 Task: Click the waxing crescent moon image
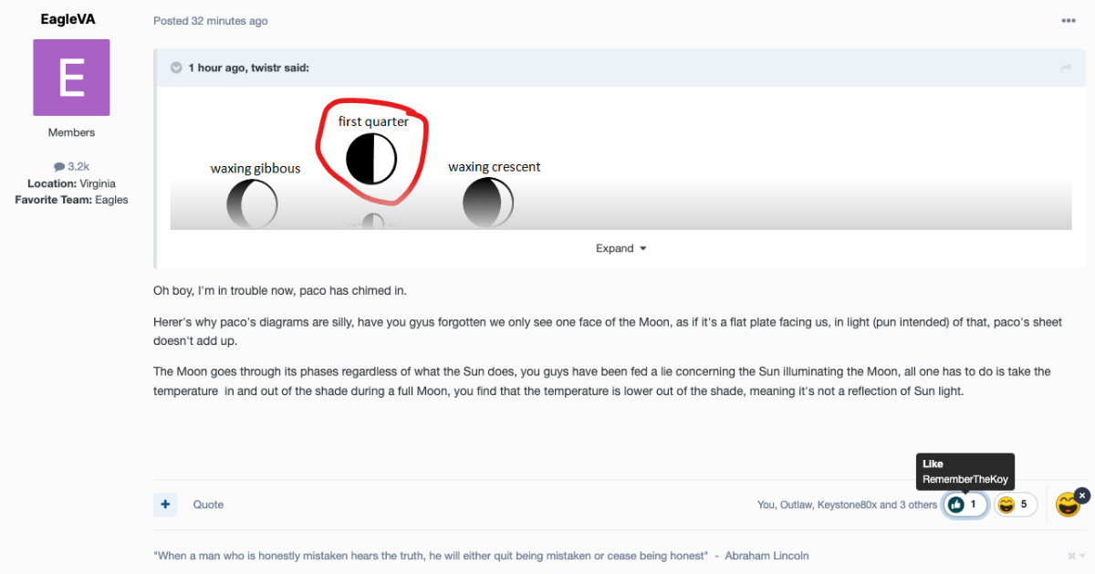(488, 203)
